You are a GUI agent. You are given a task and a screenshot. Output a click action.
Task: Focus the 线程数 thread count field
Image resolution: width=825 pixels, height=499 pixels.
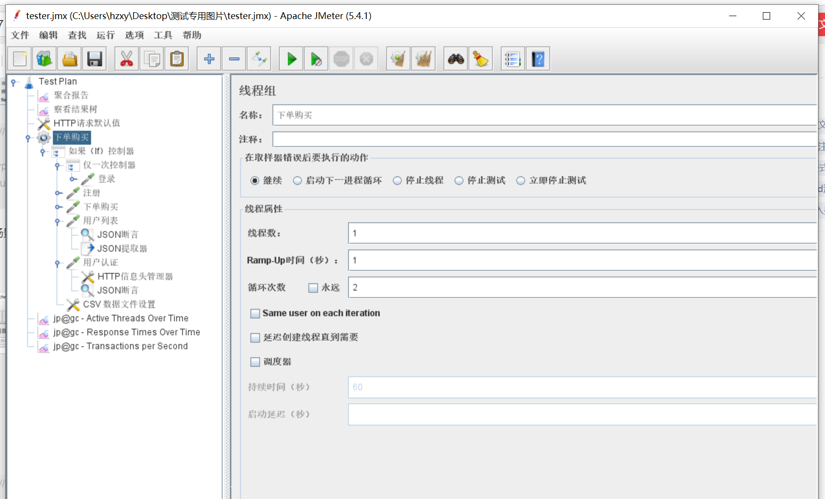(583, 233)
